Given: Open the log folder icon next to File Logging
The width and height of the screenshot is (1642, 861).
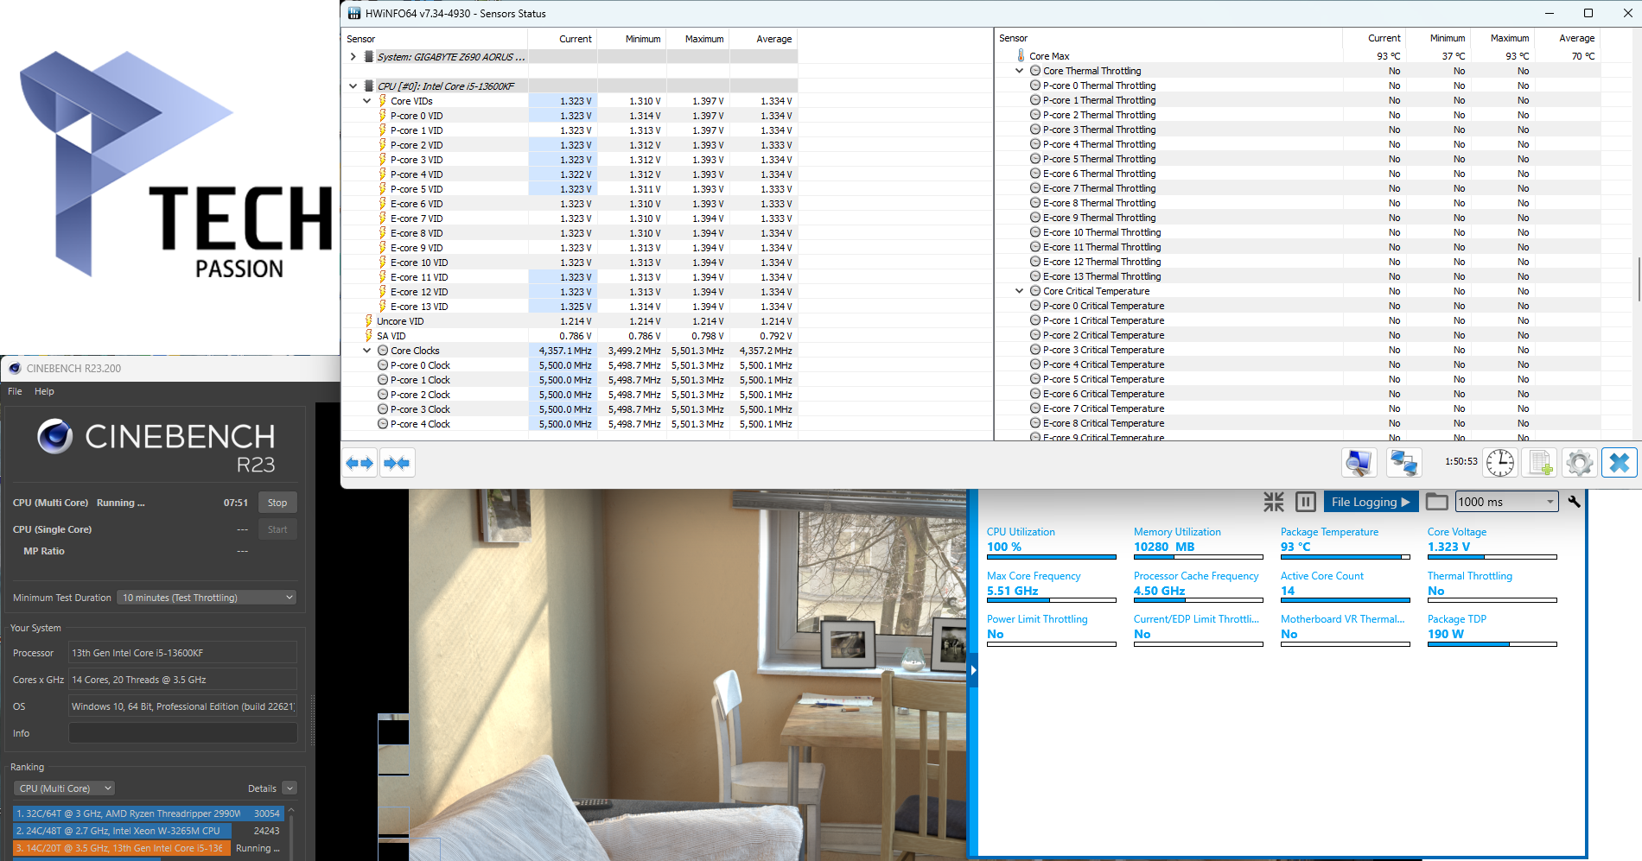Looking at the screenshot, I should pyautogui.click(x=1436, y=502).
